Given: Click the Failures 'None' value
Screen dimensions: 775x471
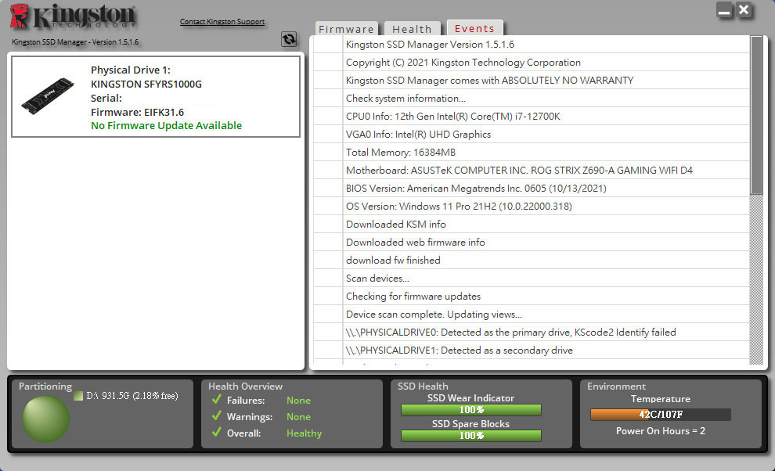Looking at the screenshot, I should (298, 401).
